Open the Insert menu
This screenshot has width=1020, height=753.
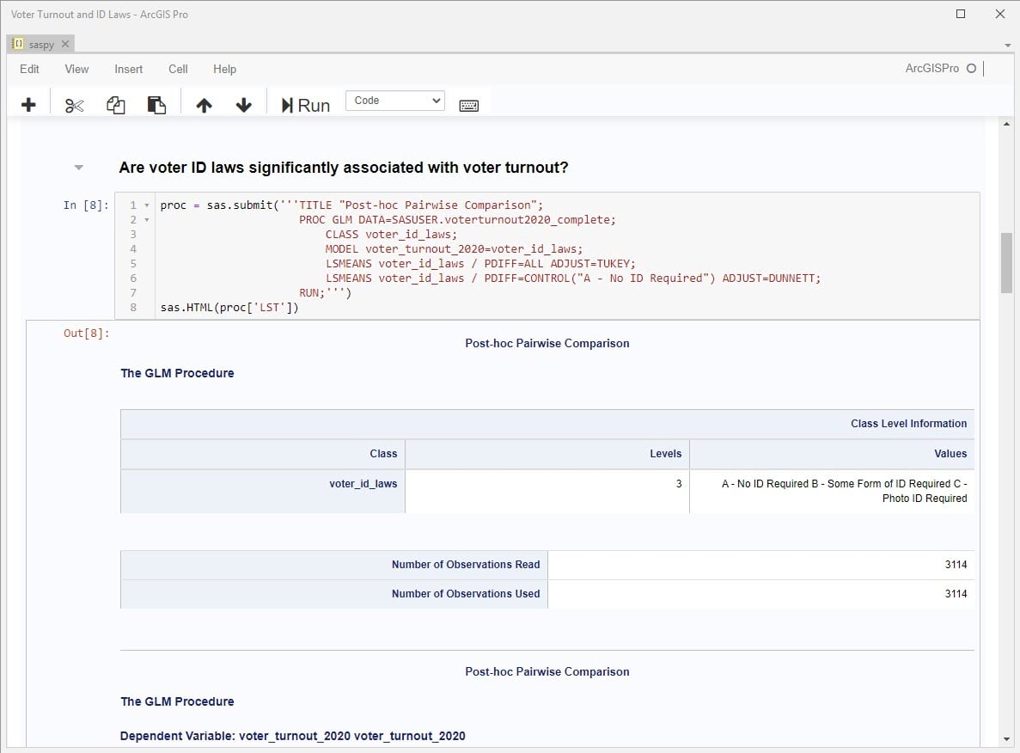[x=129, y=69]
